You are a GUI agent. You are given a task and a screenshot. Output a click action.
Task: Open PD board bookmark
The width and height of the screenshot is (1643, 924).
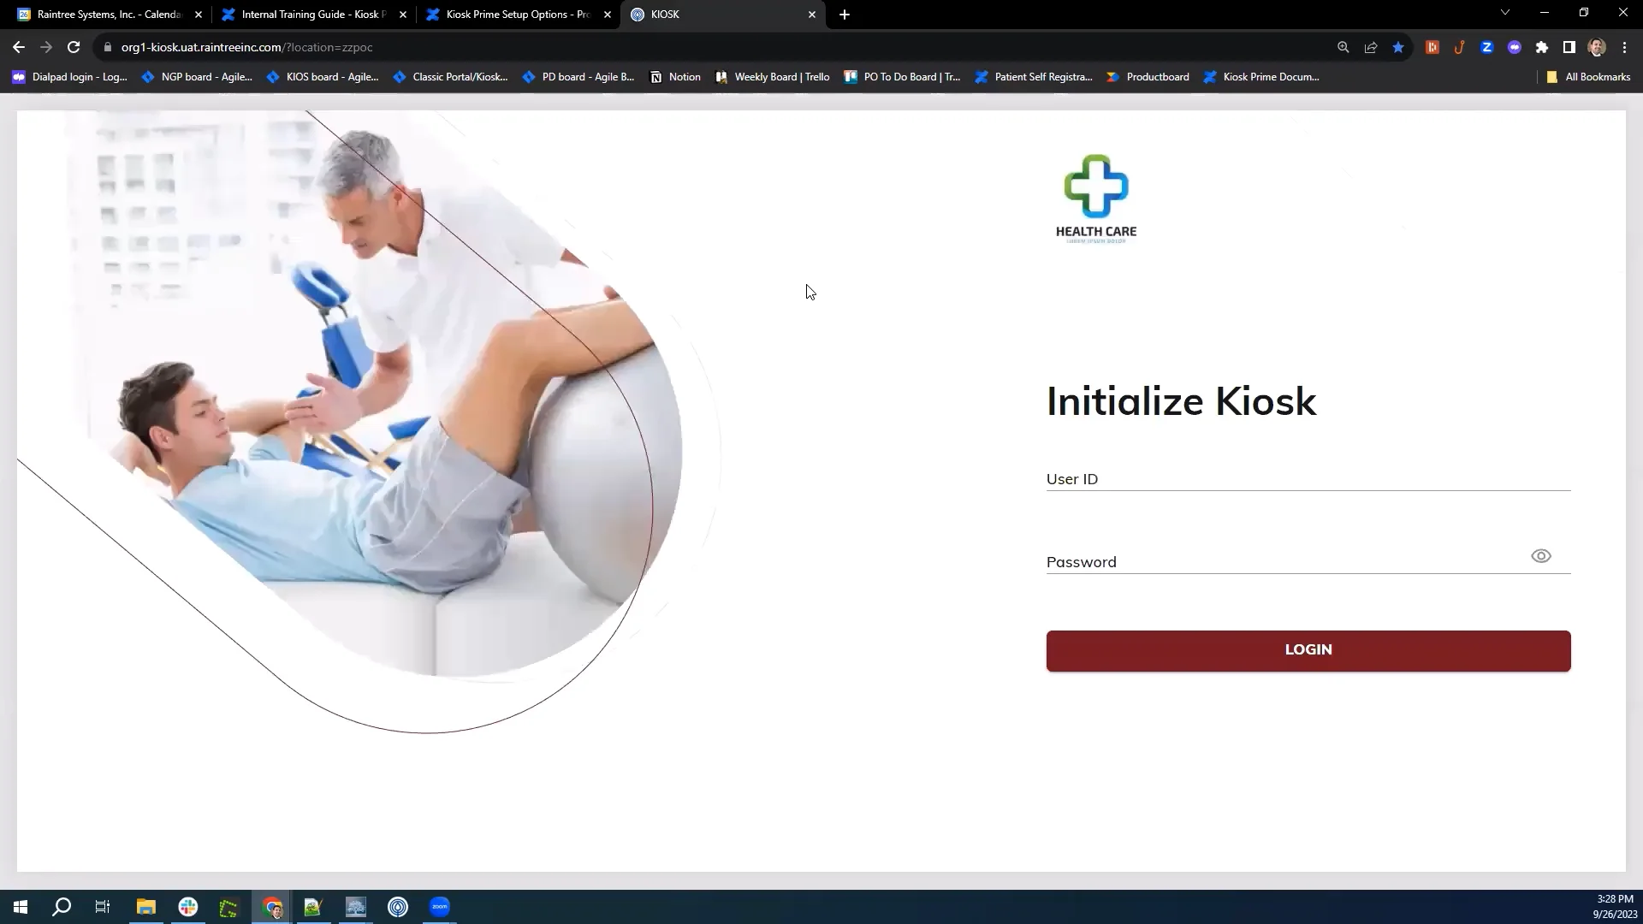(578, 77)
